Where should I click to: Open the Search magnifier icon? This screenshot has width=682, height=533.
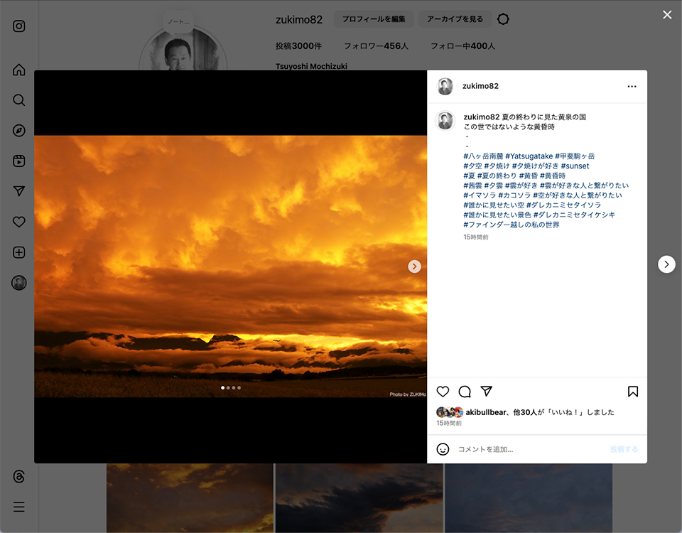pos(18,100)
